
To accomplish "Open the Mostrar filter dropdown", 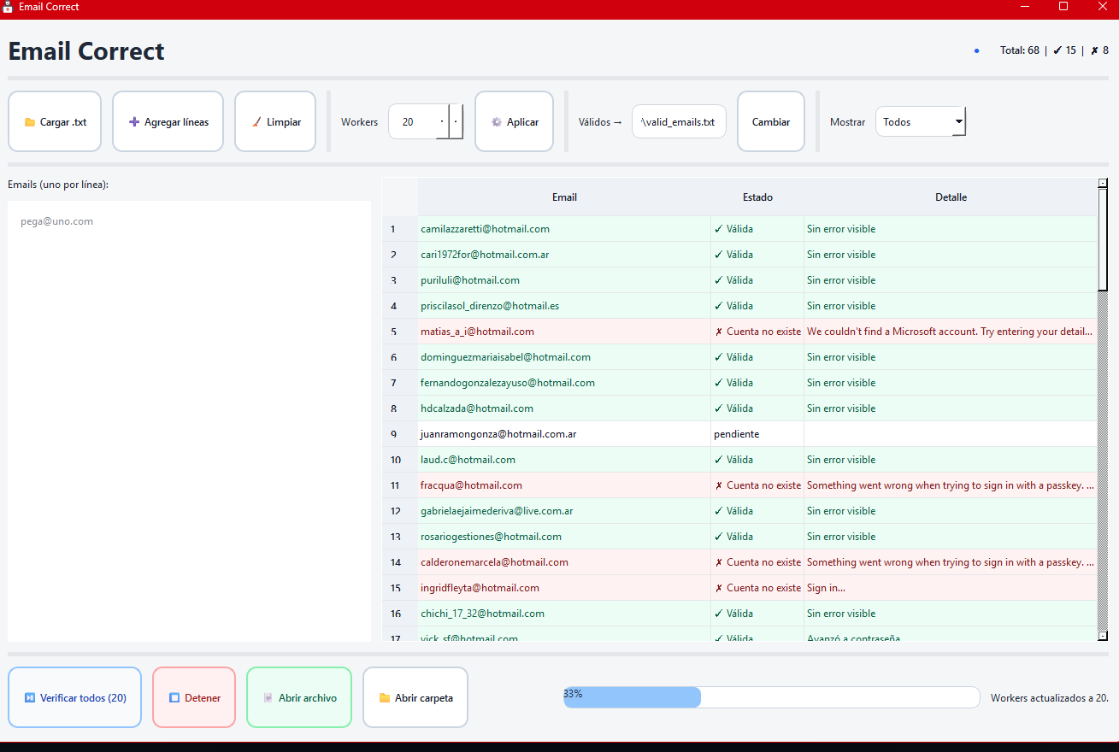I will click(x=920, y=122).
